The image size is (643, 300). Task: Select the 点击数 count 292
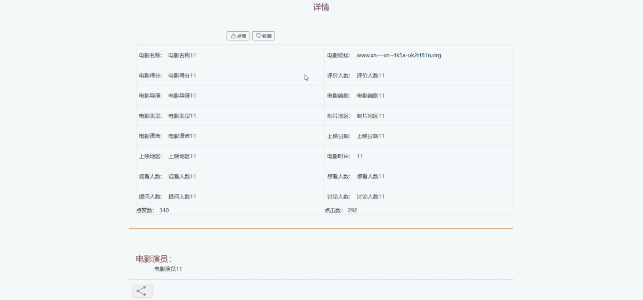(353, 210)
